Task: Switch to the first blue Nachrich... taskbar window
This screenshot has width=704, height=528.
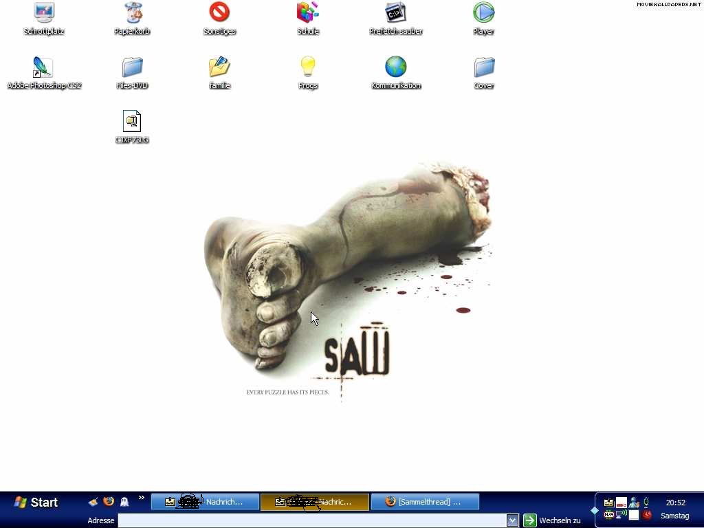Action: [x=205, y=502]
